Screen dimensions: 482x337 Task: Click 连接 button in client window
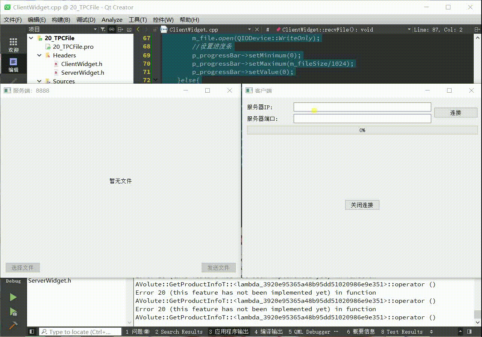pos(456,113)
